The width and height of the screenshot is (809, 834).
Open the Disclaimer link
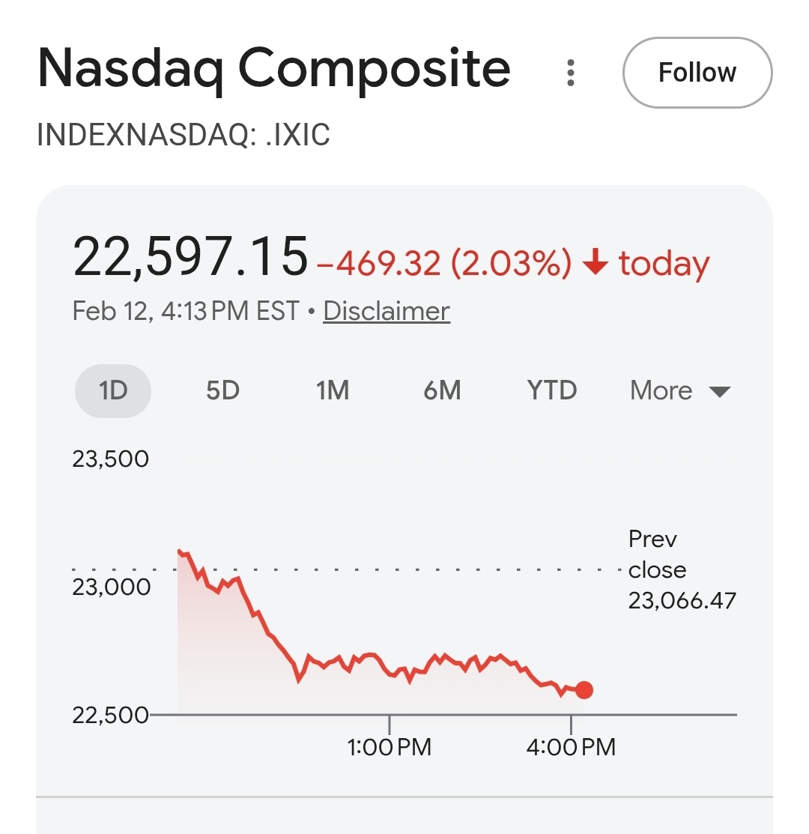tap(387, 311)
